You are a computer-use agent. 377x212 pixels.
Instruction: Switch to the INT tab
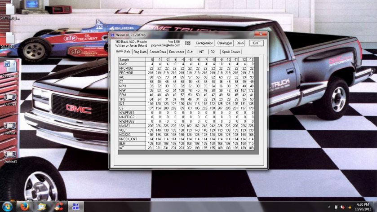(x=201, y=52)
